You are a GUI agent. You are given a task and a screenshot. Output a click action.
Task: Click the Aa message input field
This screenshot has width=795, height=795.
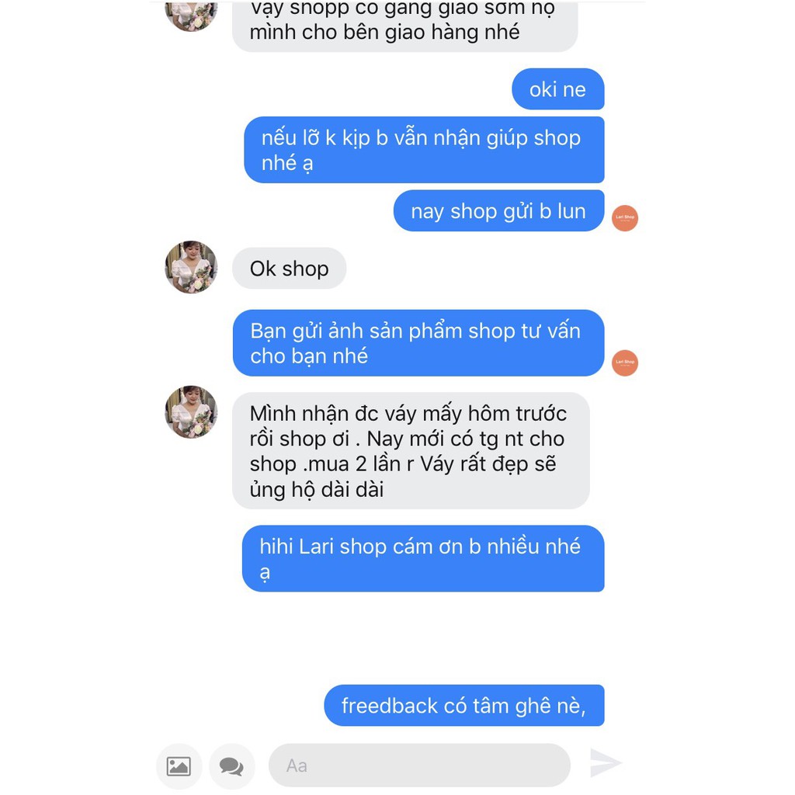pos(419,765)
